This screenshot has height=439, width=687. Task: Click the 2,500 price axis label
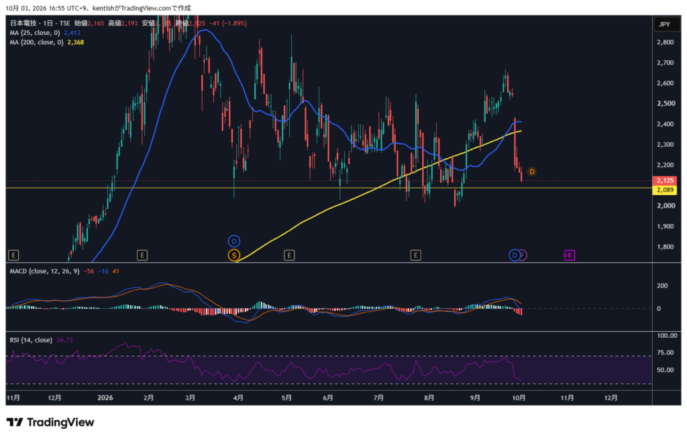pos(665,104)
